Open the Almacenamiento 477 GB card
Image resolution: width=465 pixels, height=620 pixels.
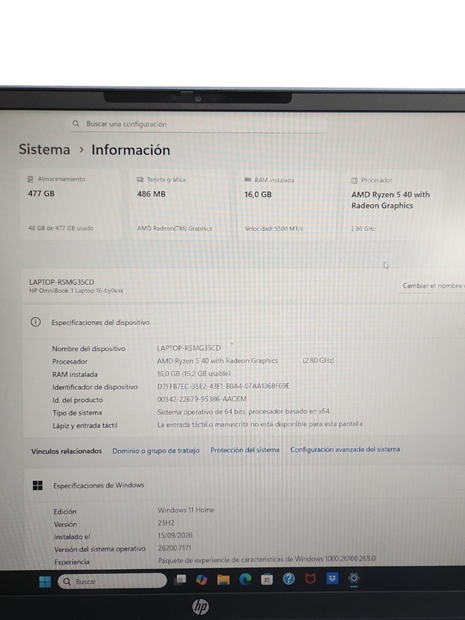point(71,204)
